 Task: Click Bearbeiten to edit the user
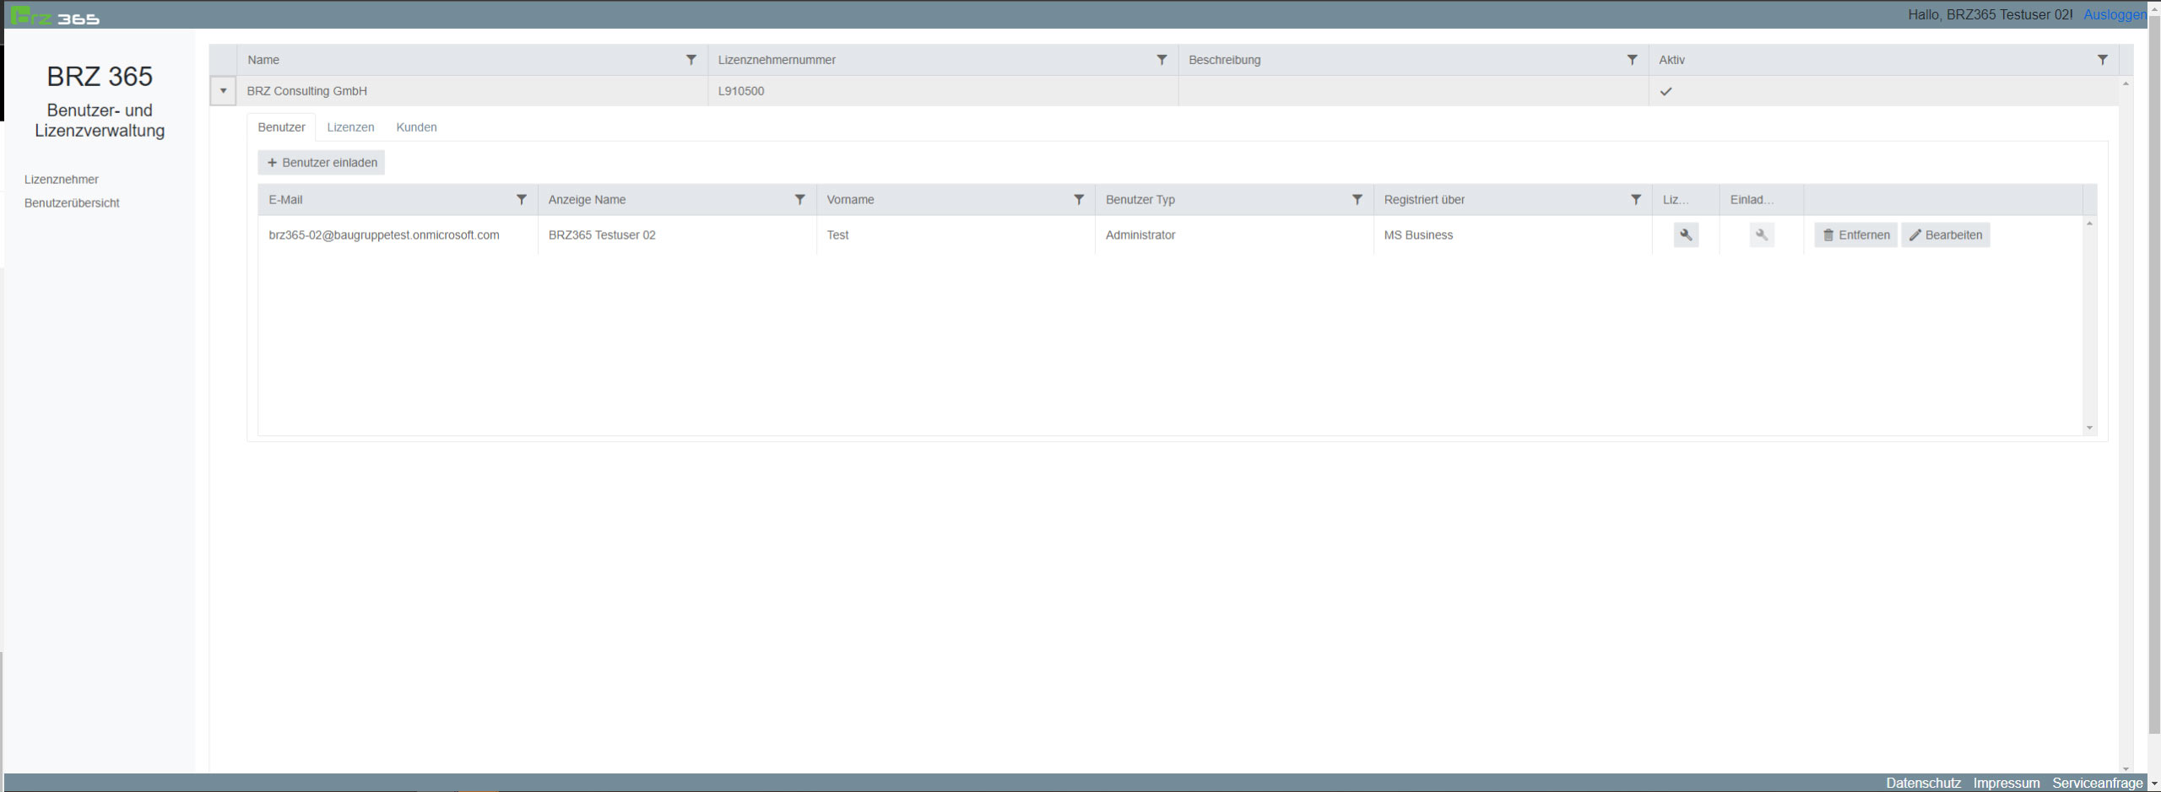pos(1945,235)
